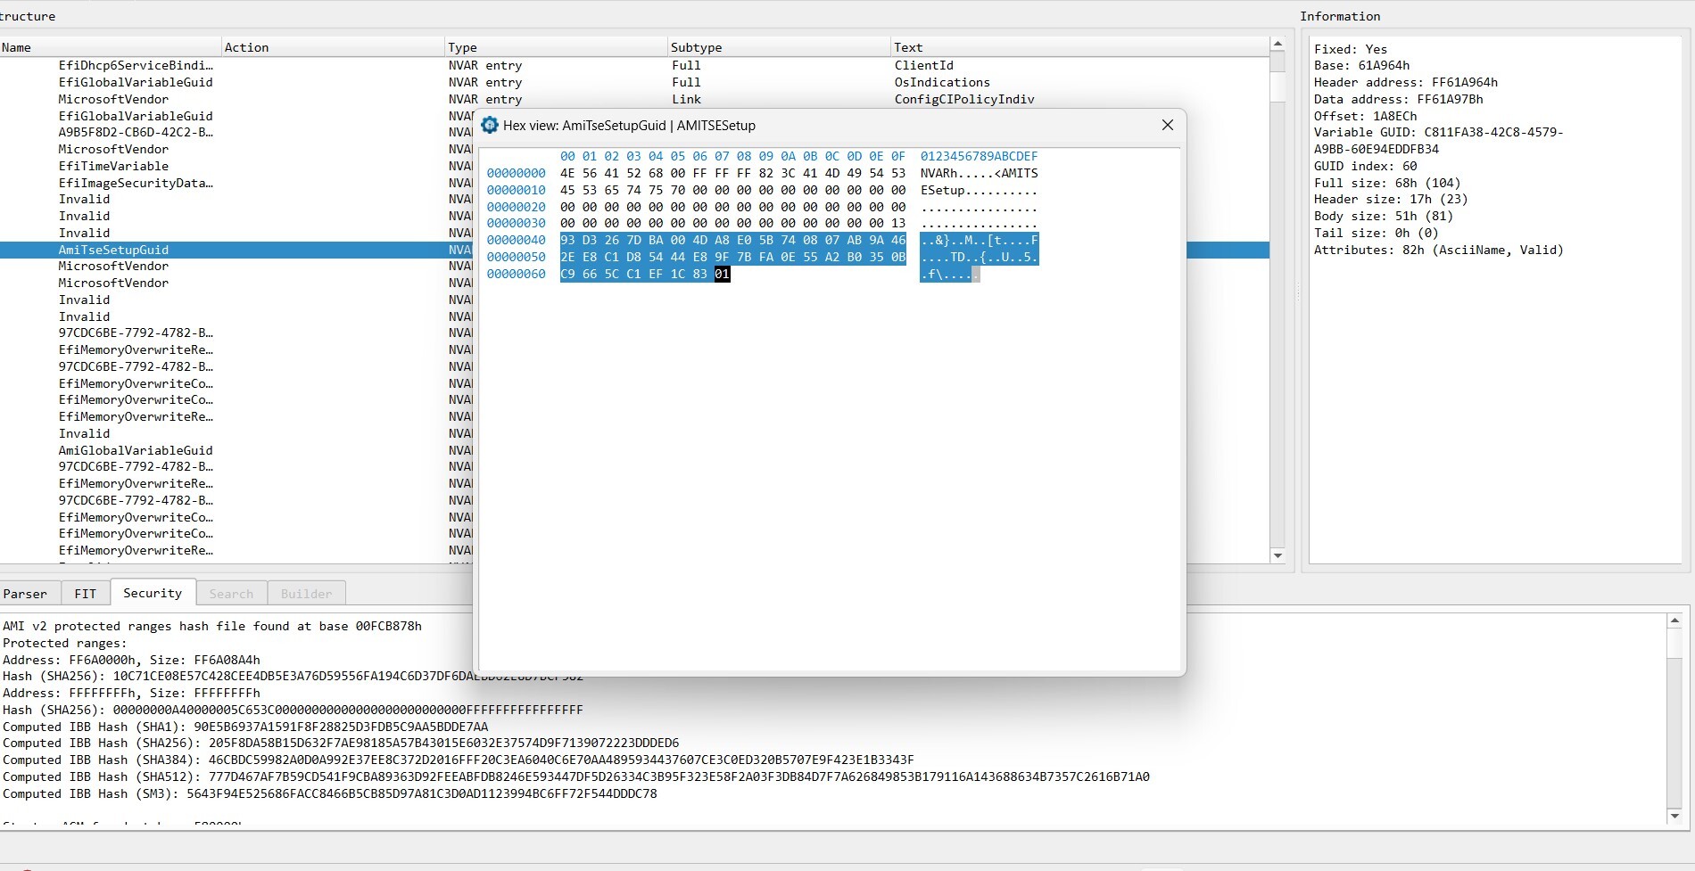1695x871 pixels.
Task: Select the AmiGlobalVariableGuid row
Action: point(136,450)
